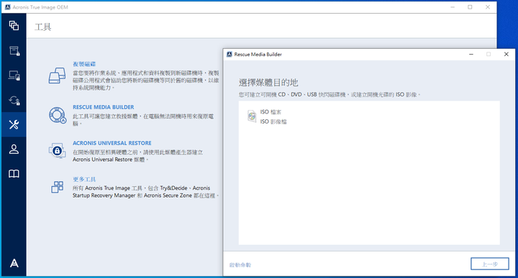Open RESCUE MEDIA BUILDER tool link

coord(104,107)
